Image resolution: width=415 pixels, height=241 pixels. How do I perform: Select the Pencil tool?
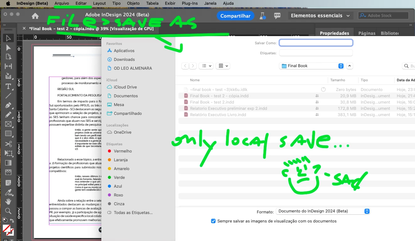(8, 115)
